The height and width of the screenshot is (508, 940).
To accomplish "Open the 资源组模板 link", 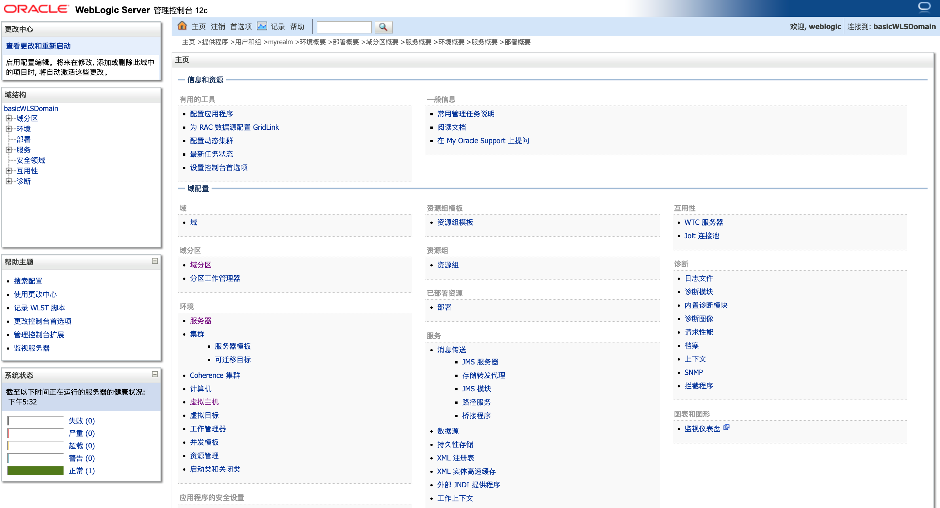I will [455, 223].
